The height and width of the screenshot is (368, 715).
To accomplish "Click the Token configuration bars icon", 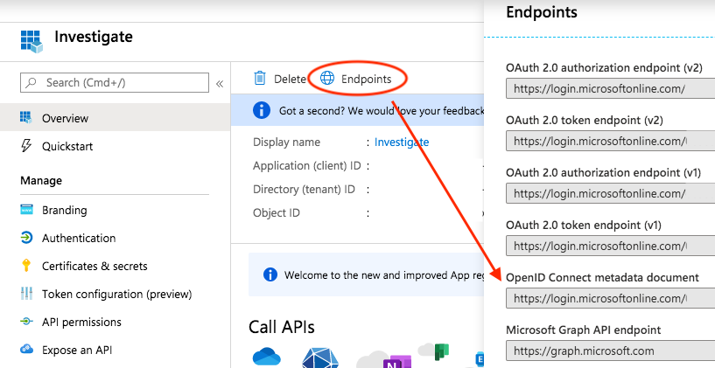I will (x=25, y=294).
